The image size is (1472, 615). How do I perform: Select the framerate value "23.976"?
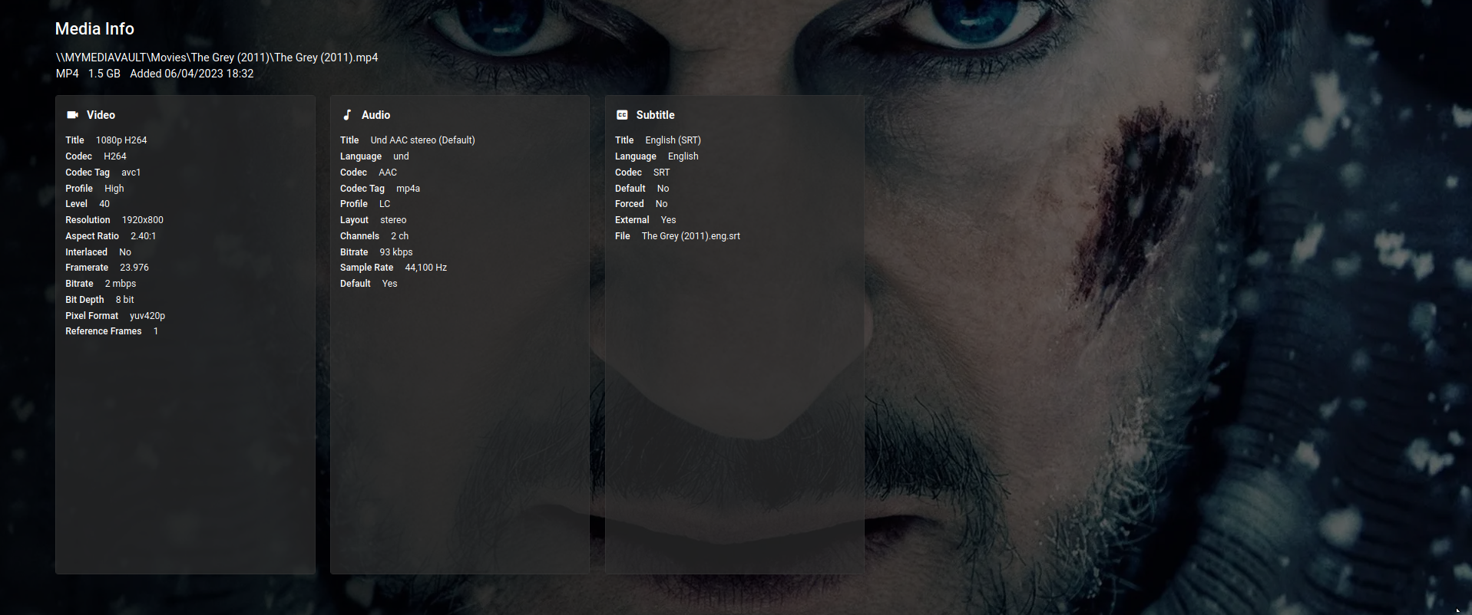(134, 268)
